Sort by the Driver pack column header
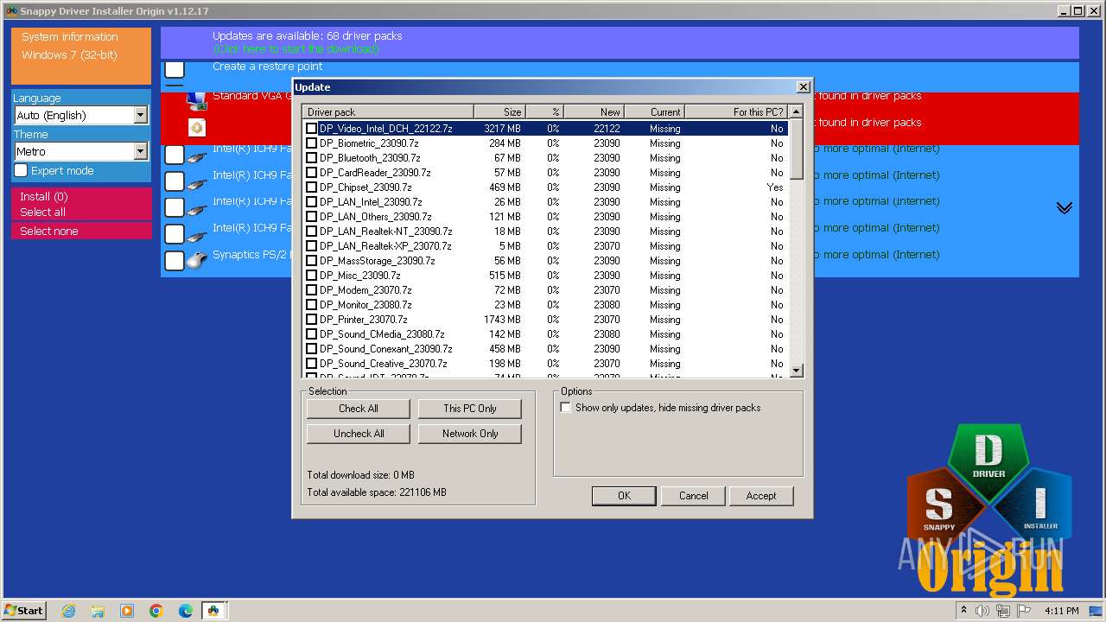Screen dimensions: 1106x622 tap(387, 111)
